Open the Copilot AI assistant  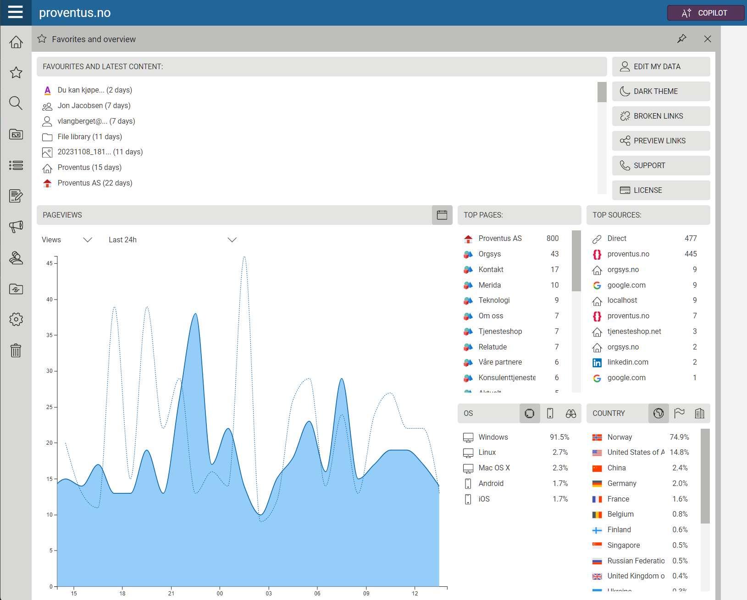pos(705,13)
